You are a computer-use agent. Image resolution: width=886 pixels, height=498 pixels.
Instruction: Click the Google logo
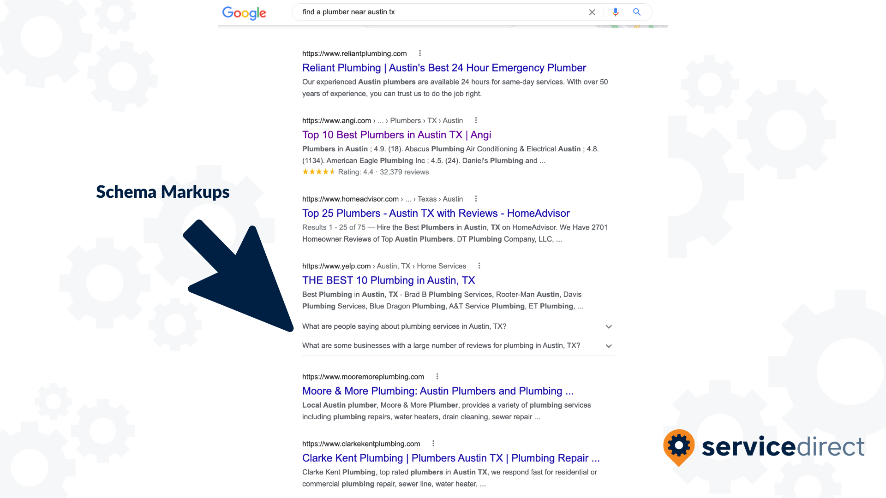244,13
